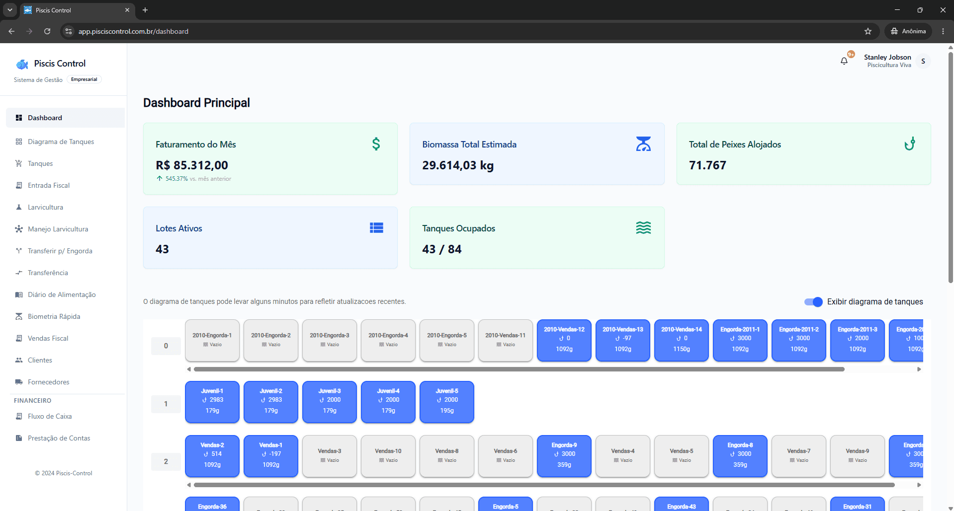This screenshot has height=511, width=954.
Task: Click the Vendas Fiscal icon
Action: tap(19, 338)
